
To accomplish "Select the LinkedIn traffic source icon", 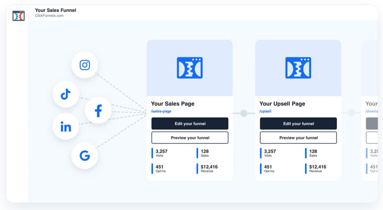I will 66,127.
